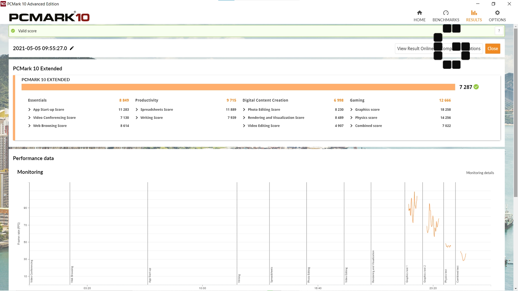Click the vertical scrollbar down arrow

tap(515, 288)
